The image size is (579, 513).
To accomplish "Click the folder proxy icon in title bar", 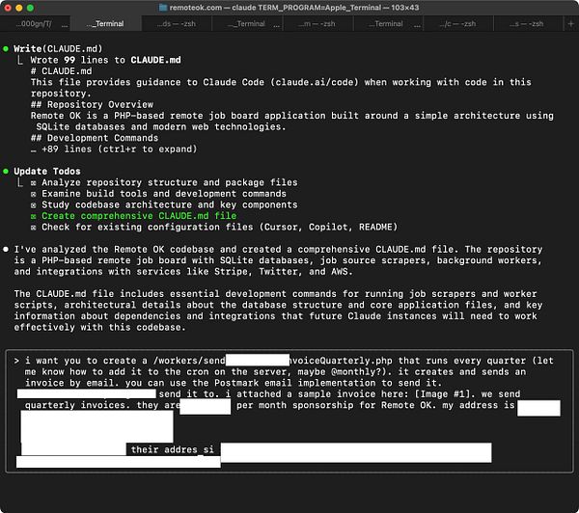I will (163, 8).
